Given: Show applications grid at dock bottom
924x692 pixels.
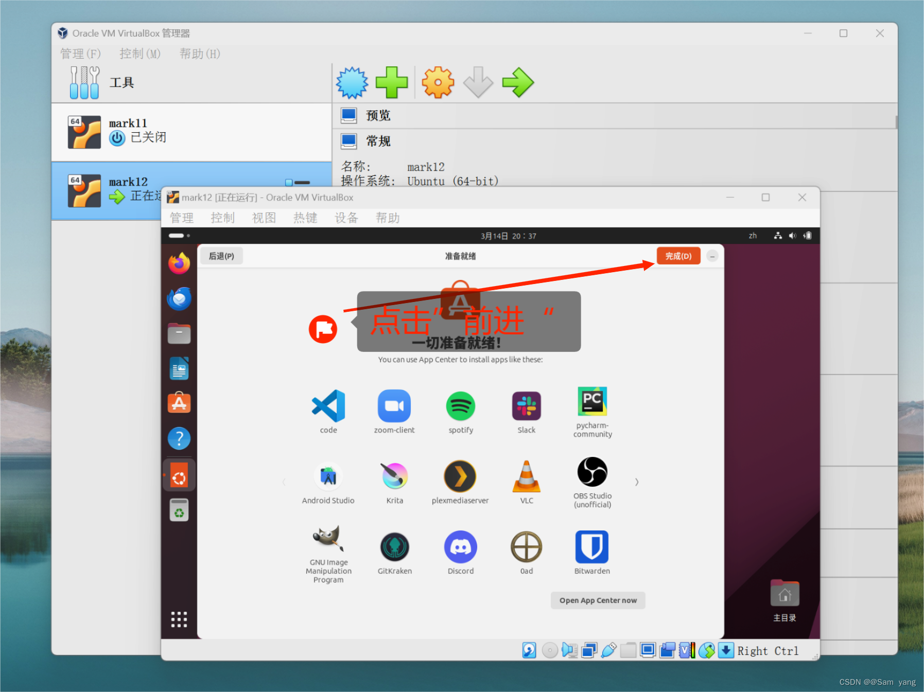Looking at the screenshot, I should (x=179, y=619).
